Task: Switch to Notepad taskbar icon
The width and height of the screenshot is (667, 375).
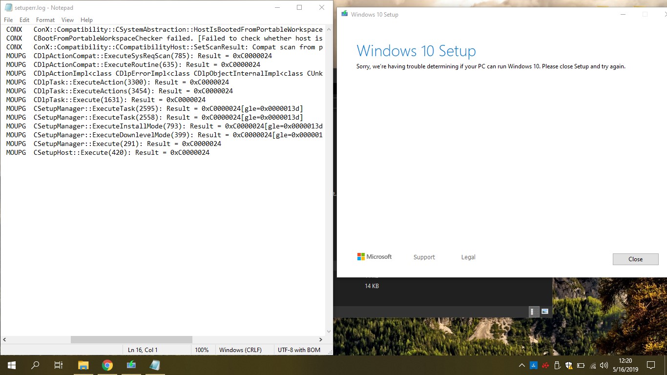Action: point(155,365)
